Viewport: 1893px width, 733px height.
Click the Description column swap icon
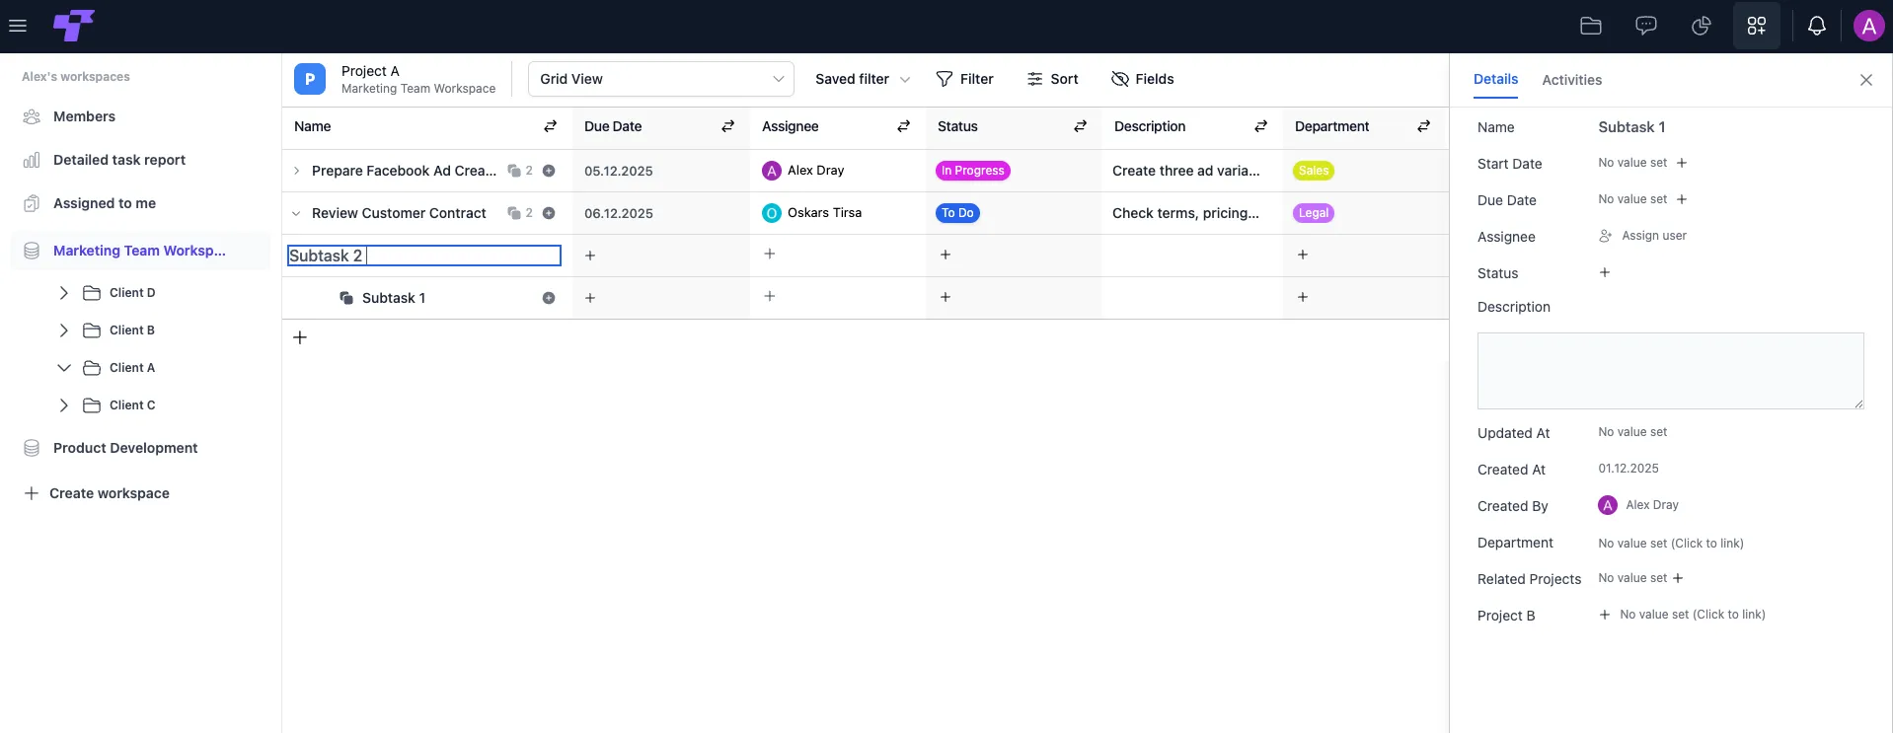click(x=1261, y=126)
